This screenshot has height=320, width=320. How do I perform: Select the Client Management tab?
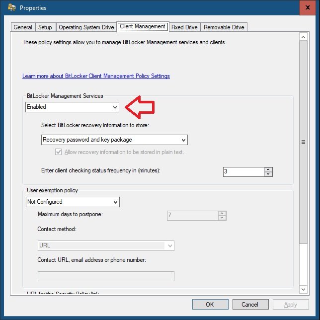coord(143,26)
